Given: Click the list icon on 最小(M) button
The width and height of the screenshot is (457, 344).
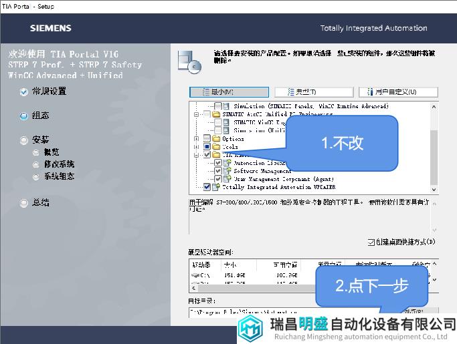Looking at the screenshot, I should tap(206, 92).
